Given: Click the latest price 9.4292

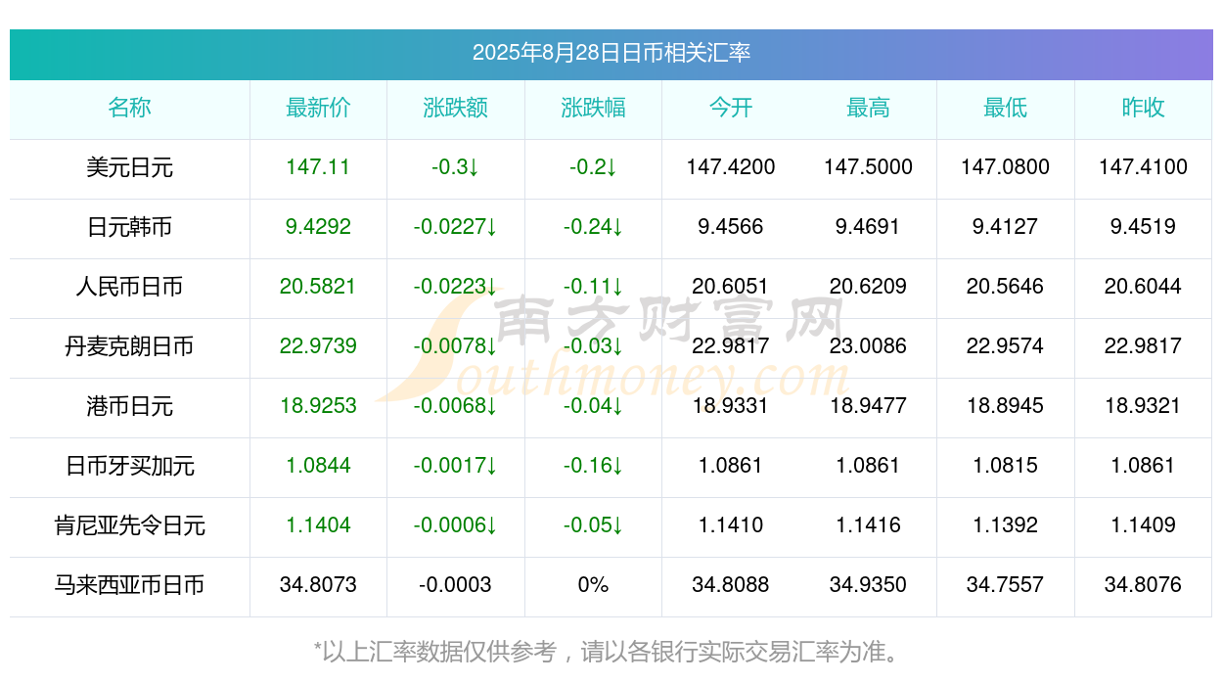Looking at the screenshot, I should (x=318, y=227).
